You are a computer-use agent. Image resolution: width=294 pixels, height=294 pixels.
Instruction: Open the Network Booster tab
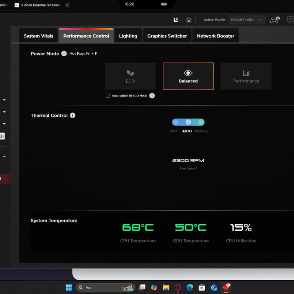(216, 36)
